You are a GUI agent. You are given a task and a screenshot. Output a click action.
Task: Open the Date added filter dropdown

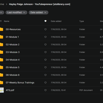pyautogui.click(x=38, y=12)
